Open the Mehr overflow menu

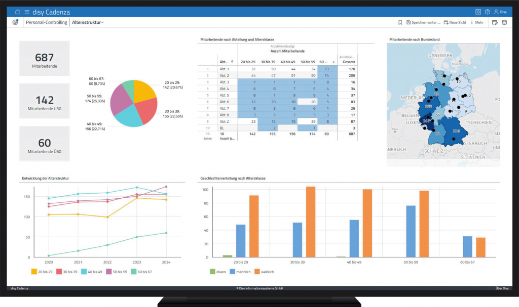point(477,22)
